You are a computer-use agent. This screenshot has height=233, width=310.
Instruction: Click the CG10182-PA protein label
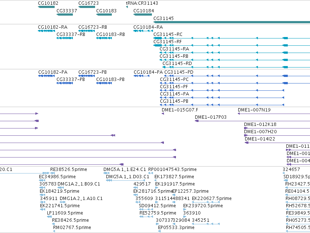click(x=53, y=72)
